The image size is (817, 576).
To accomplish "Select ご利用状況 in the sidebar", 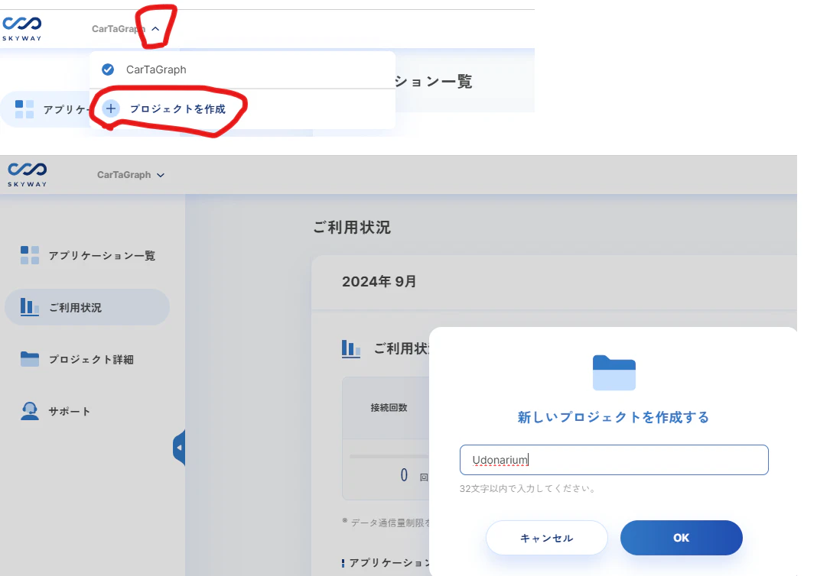I will (87, 307).
